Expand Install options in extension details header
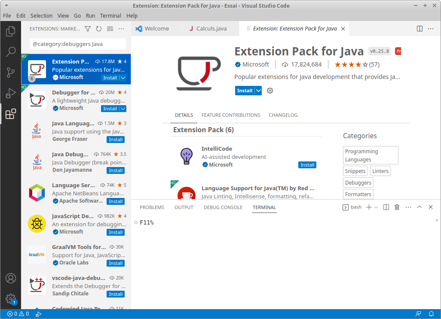Viewport: 441px width, 319px height. (x=258, y=91)
